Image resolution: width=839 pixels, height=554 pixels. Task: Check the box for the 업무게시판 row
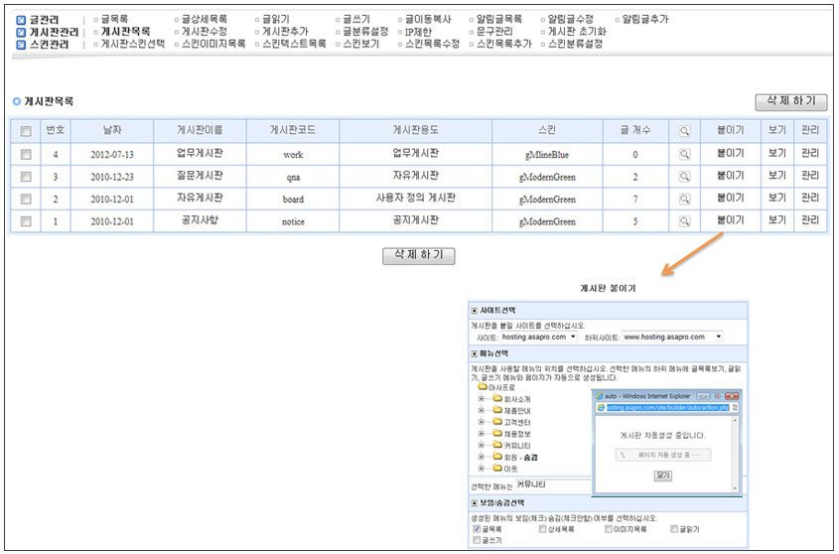pos(26,155)
